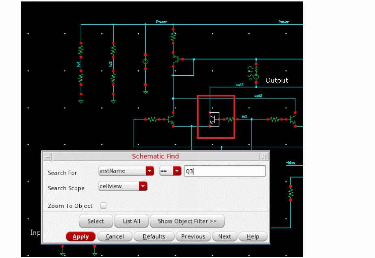Click the Power net label at the right edge
375x258 pixels.
[x=284, y=22]
